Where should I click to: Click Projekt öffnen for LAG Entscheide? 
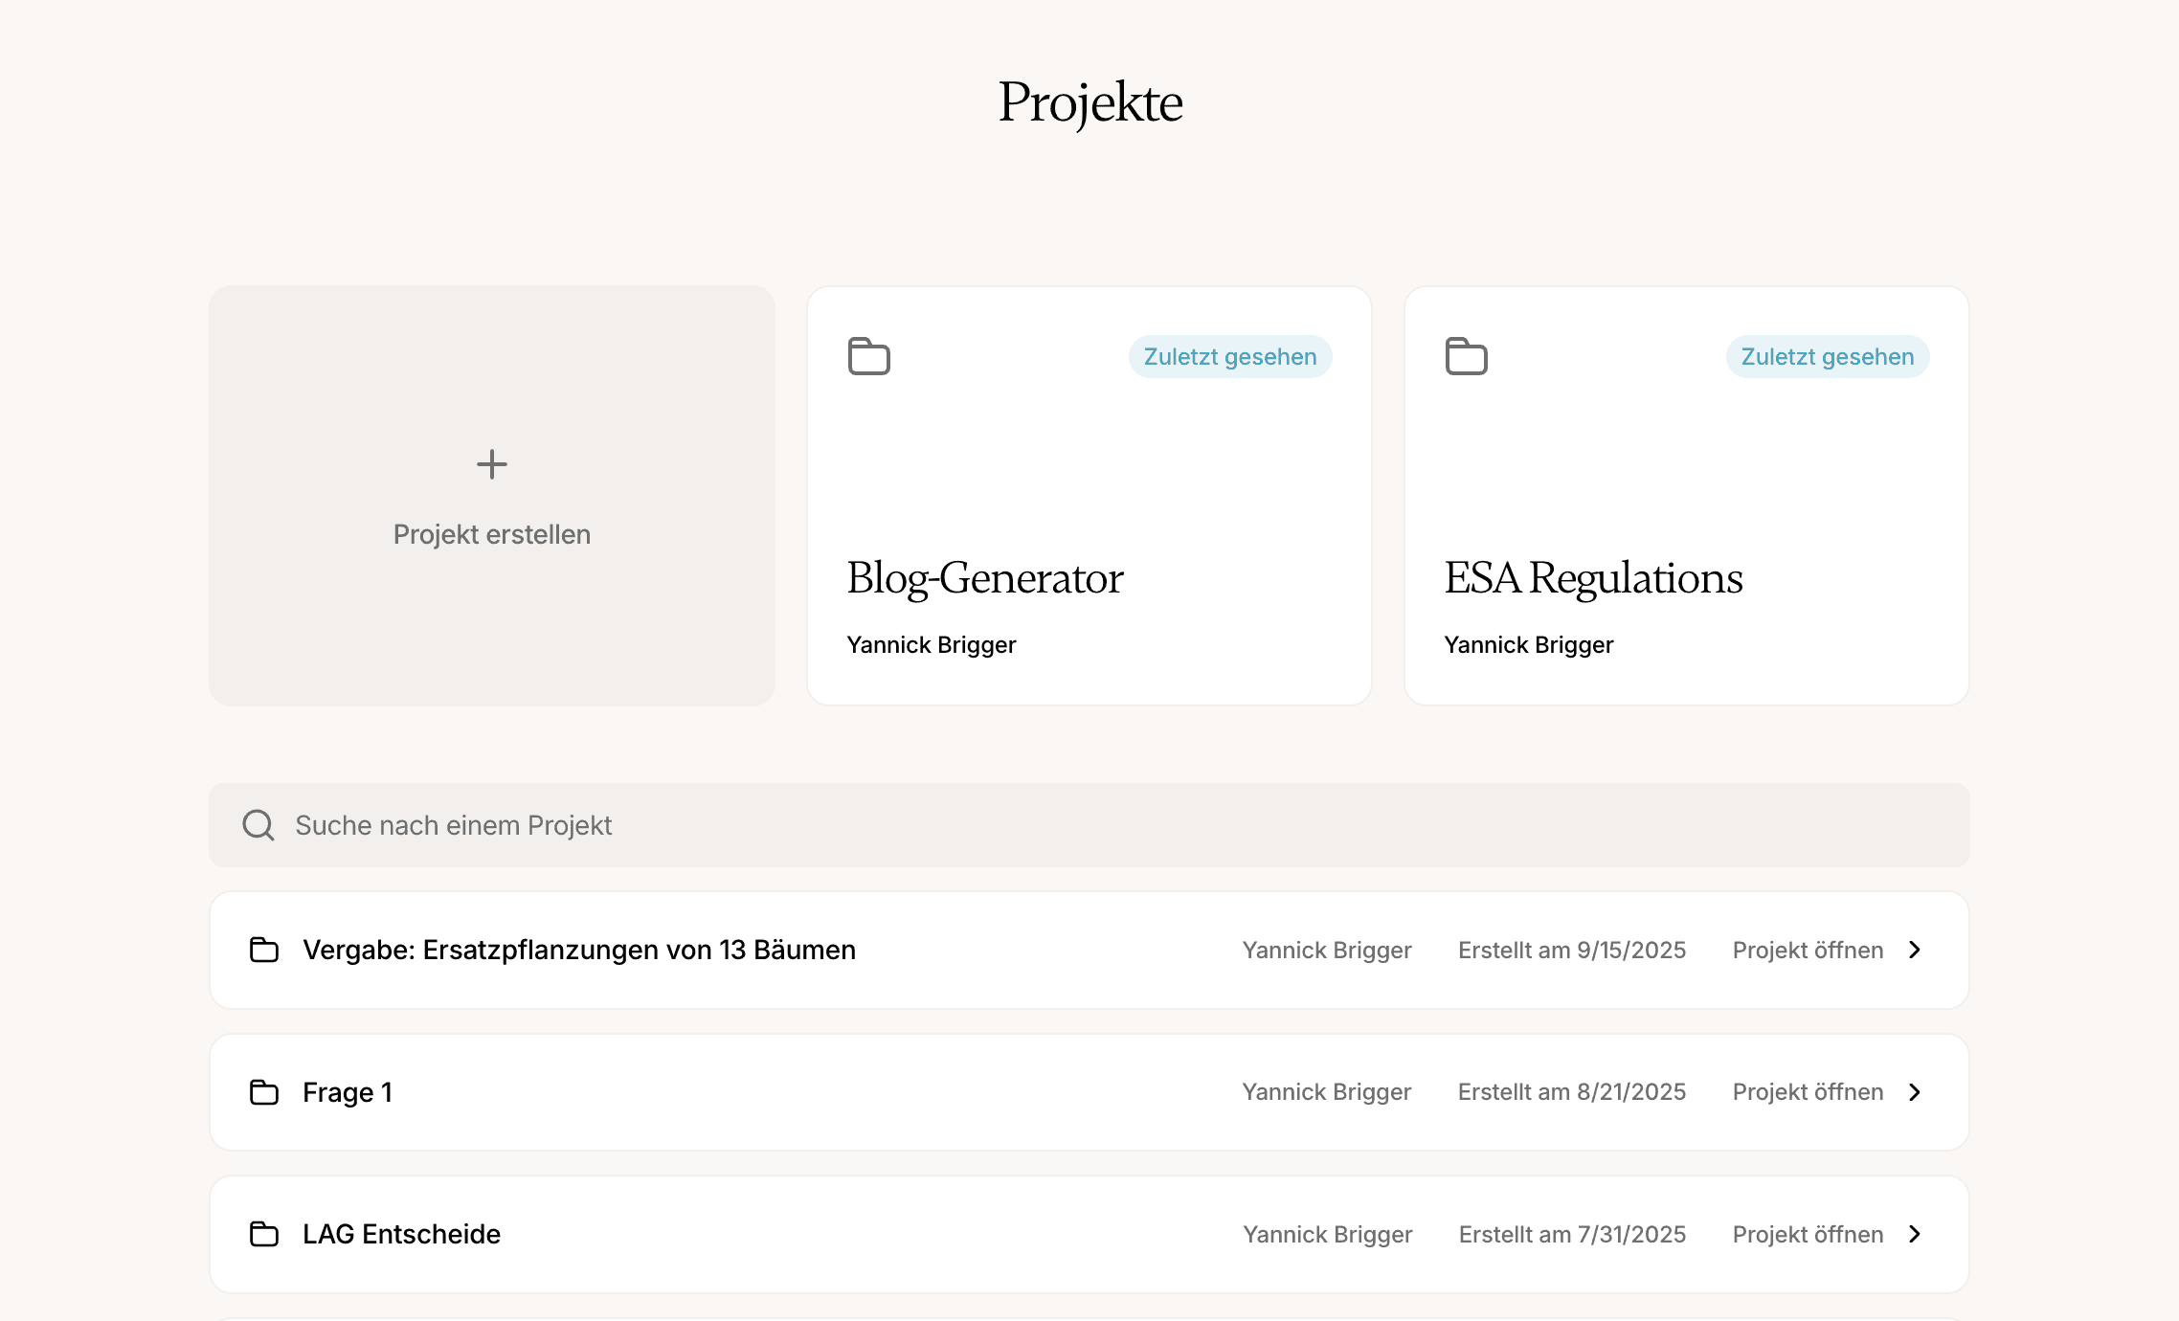[1808, 1234]
